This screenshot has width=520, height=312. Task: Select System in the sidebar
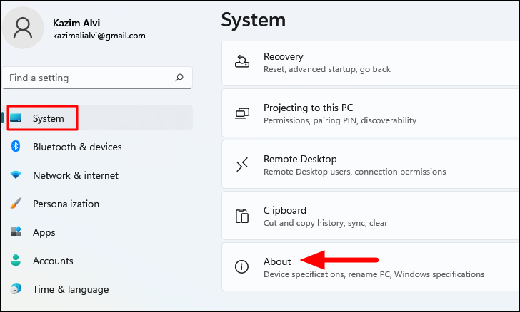[48, 118]
